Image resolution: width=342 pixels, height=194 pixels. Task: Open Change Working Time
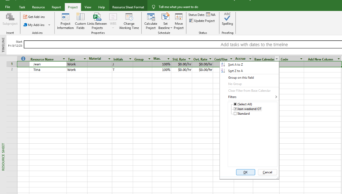pos(129,21)
